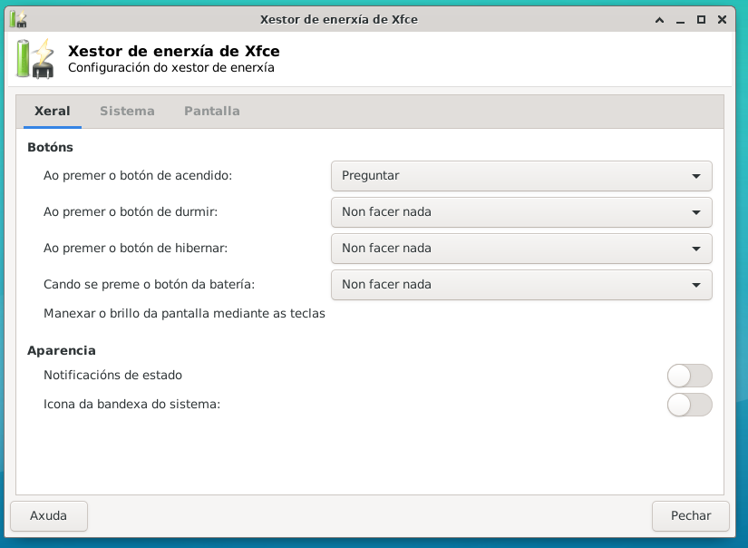
Task: Maximize the power manager window
Action: point(701,19)
